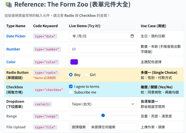Open the date picker calendar icon
Screen dimensions: 186x133
point(132,36)
